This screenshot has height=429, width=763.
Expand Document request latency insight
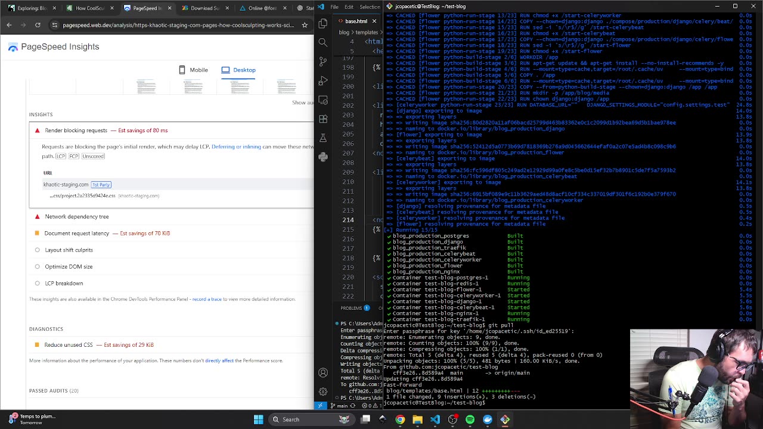[76, 234]
